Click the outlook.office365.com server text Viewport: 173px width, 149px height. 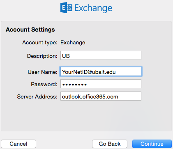point(90,96)
